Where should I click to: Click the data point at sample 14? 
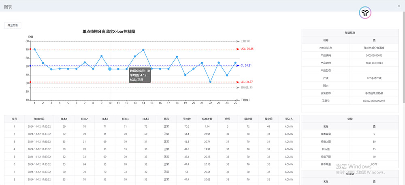[x=143, y=50]
